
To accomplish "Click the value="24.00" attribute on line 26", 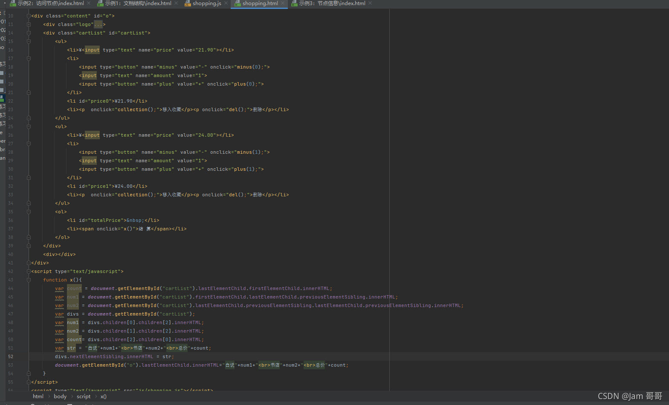I will [x=197, y=135].
